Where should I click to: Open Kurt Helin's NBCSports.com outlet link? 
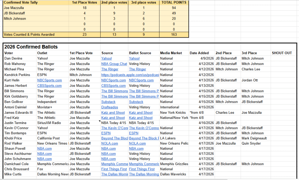(50, 80)
